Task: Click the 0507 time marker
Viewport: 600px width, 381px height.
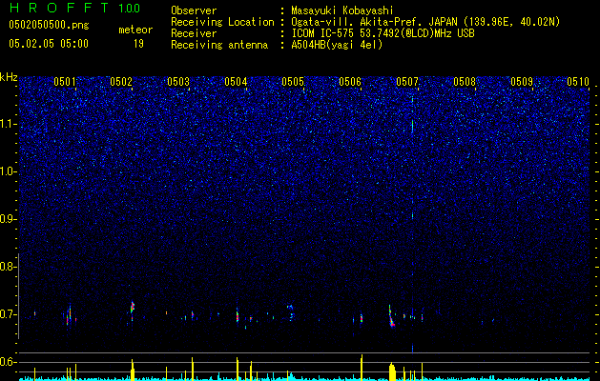Action: [x=407, y=82]
